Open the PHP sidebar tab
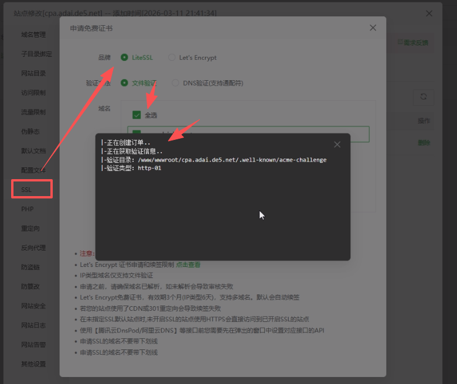 pyautogui.click(x=28, y=209)
